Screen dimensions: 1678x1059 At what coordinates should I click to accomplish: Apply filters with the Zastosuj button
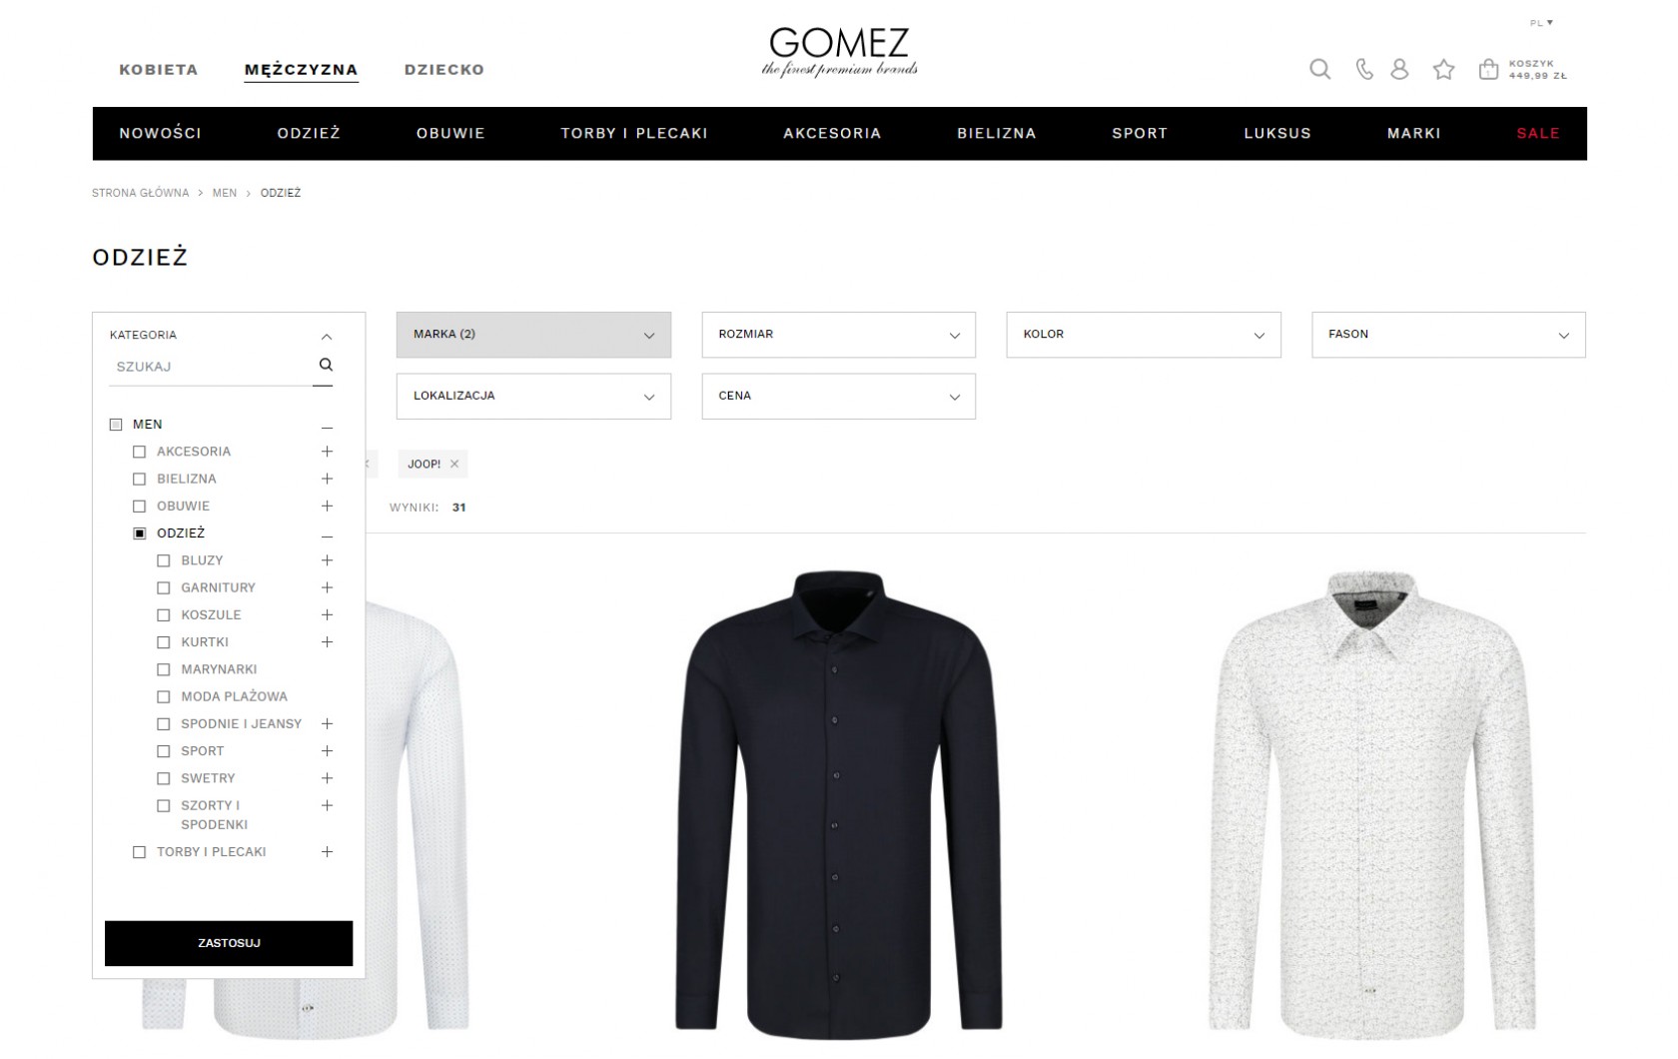click(x=229, y=943)
